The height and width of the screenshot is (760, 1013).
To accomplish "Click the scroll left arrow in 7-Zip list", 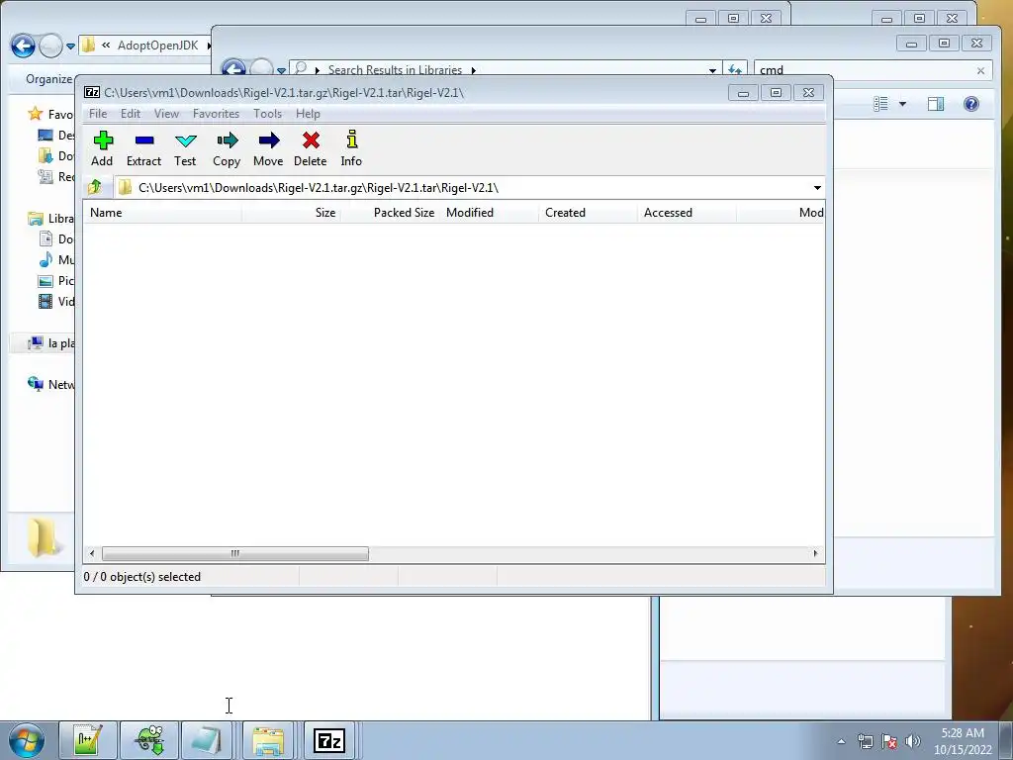I will click(92, 554).
